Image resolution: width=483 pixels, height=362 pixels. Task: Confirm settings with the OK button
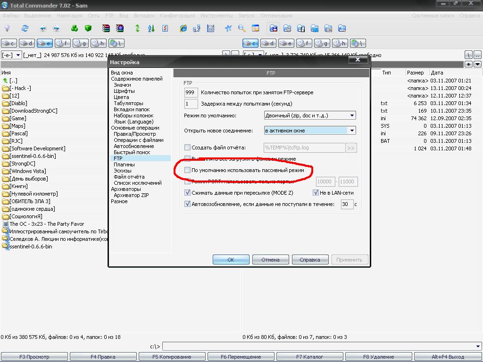(x=231, y=260)
